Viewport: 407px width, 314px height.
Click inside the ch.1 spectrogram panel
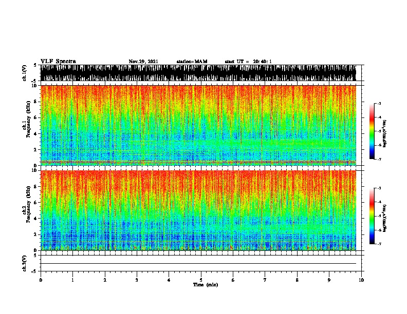click(x=198, y=125)
